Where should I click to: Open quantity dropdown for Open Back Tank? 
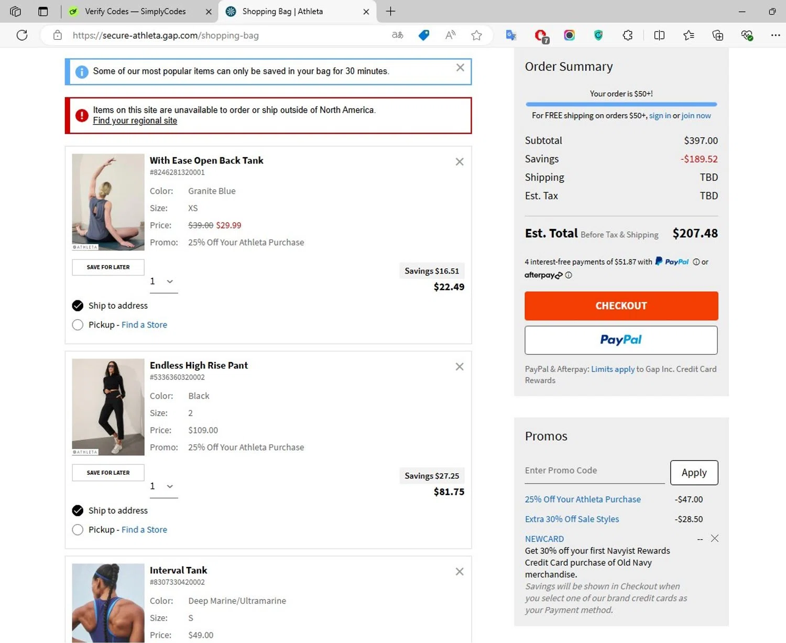tap(163, 281)
